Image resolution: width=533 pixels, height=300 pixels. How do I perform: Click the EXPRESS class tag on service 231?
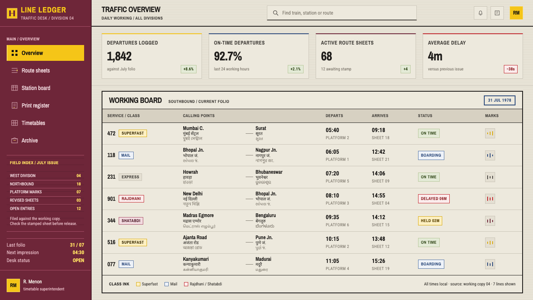(130, 177)
